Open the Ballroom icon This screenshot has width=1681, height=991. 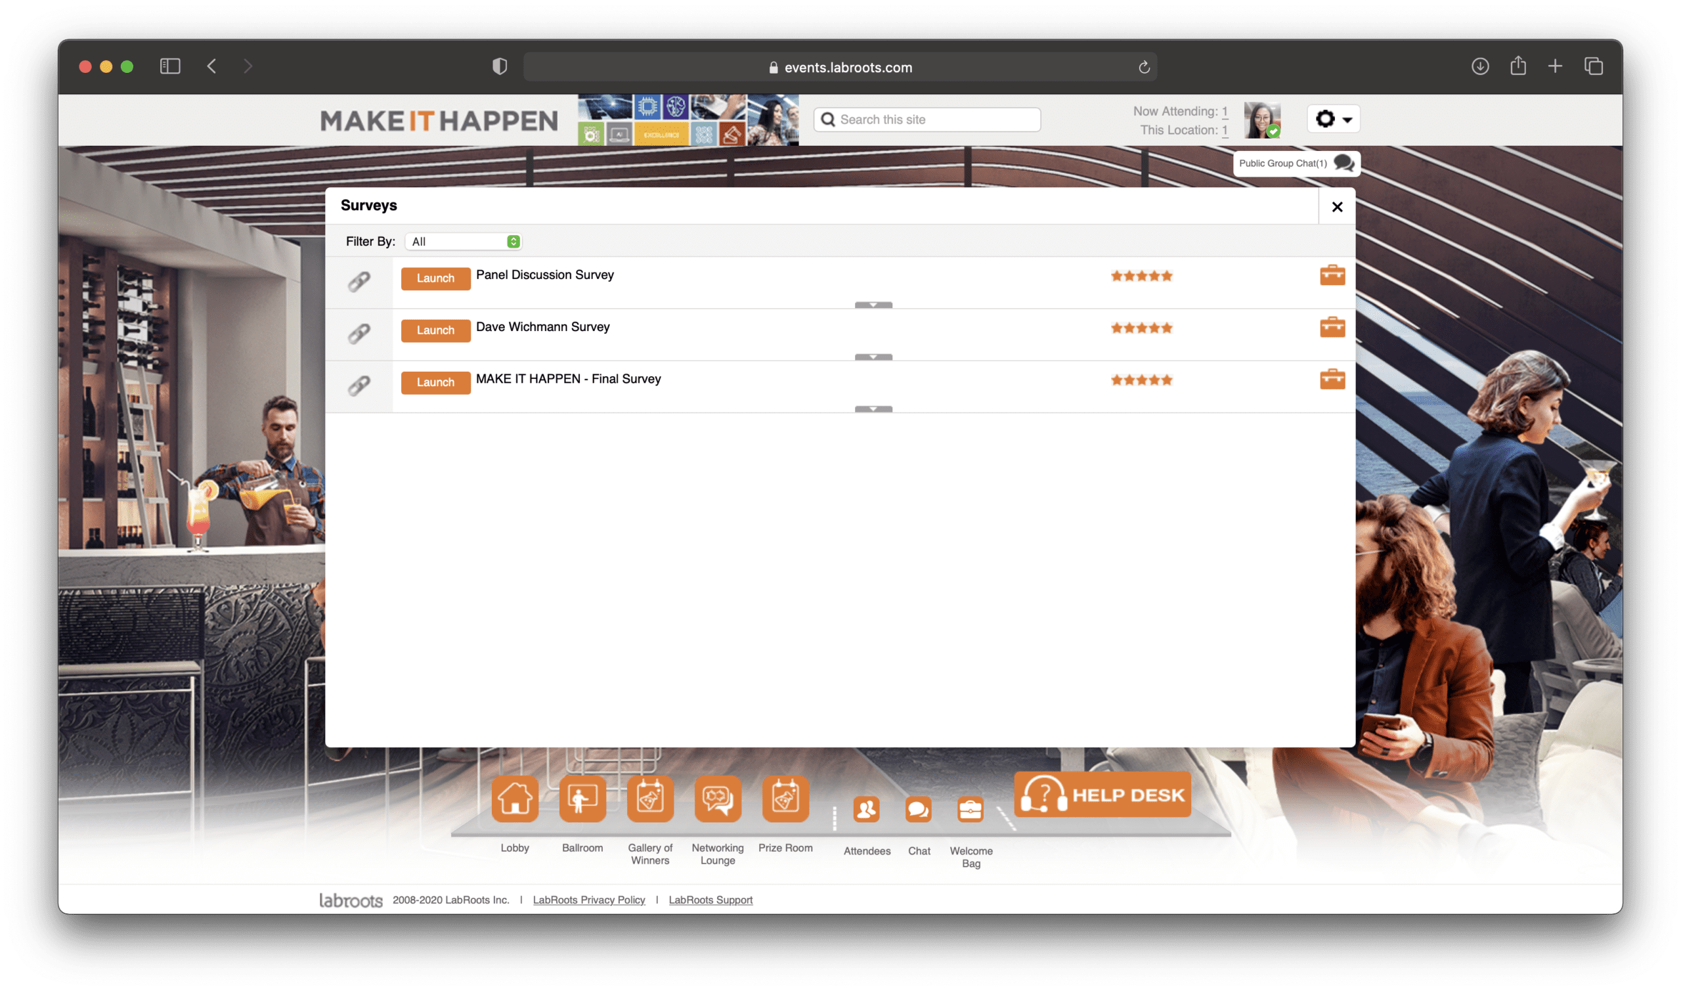point(582,799)
